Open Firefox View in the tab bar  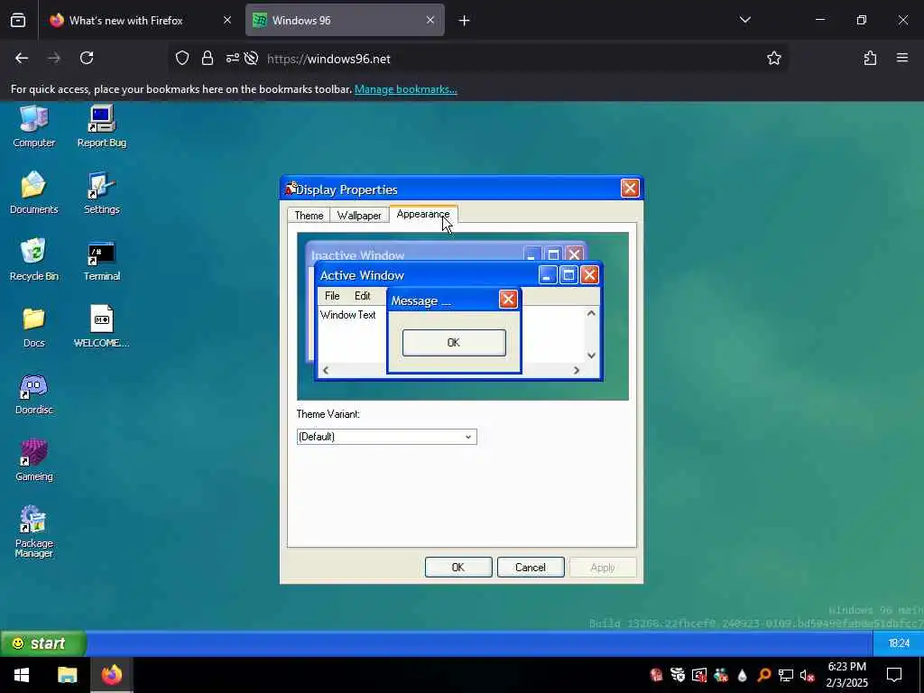(18, 21)
